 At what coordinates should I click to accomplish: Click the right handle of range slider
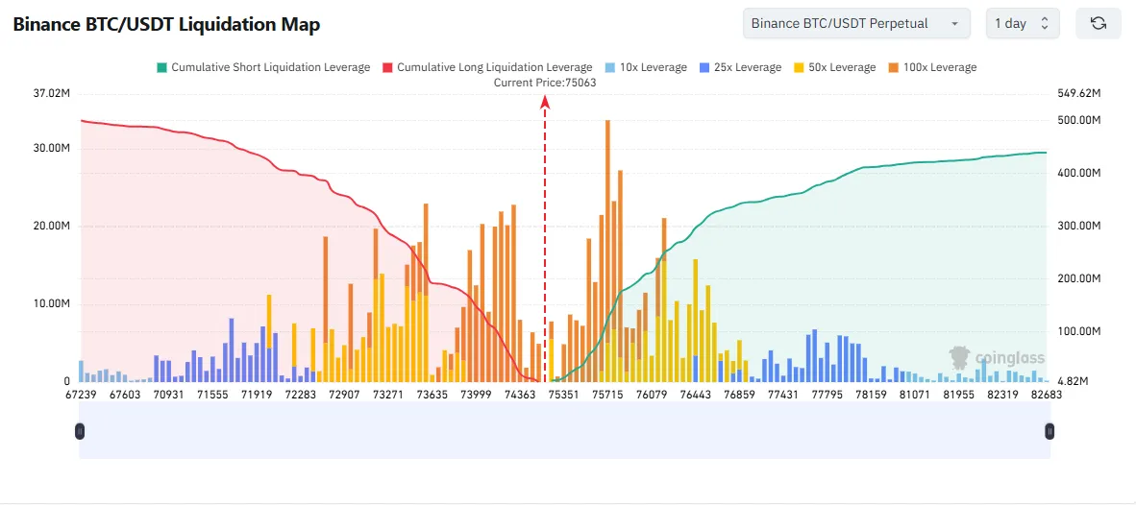(x=1050, y=432)
